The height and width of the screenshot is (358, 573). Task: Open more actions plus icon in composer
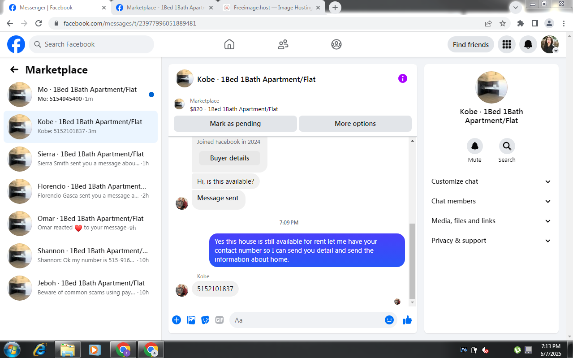pyautogui.click(x=177, y=320)
